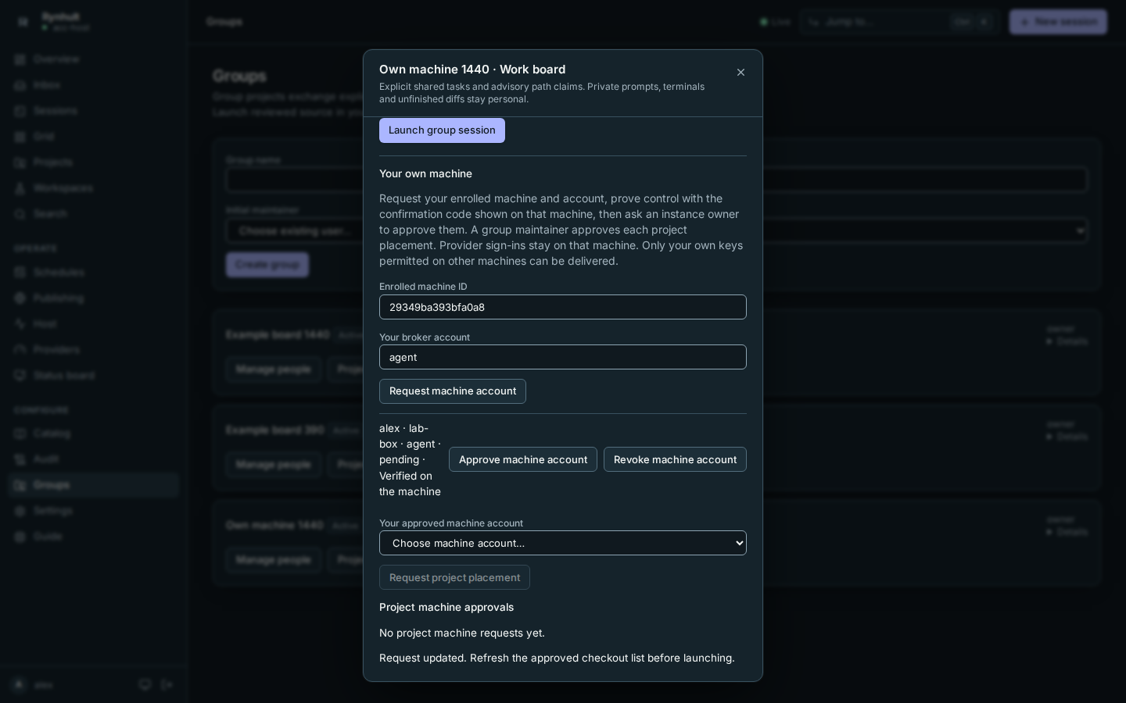Click the 'Your own machine' section heading
This screenshot has height=703, width=1126.
(425, 173)
